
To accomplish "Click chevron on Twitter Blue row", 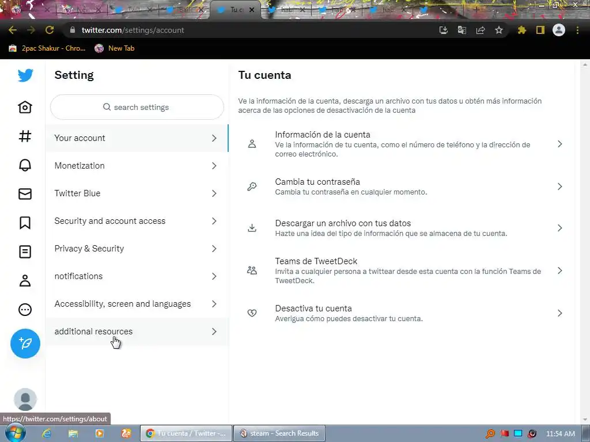I will 214,193.
